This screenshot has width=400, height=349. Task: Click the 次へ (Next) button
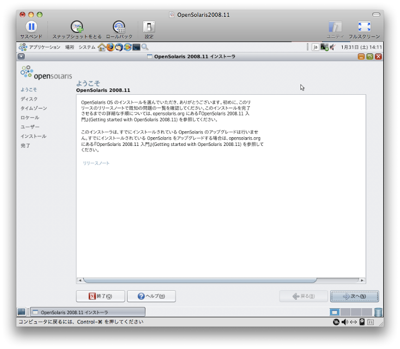coord(354,296)
